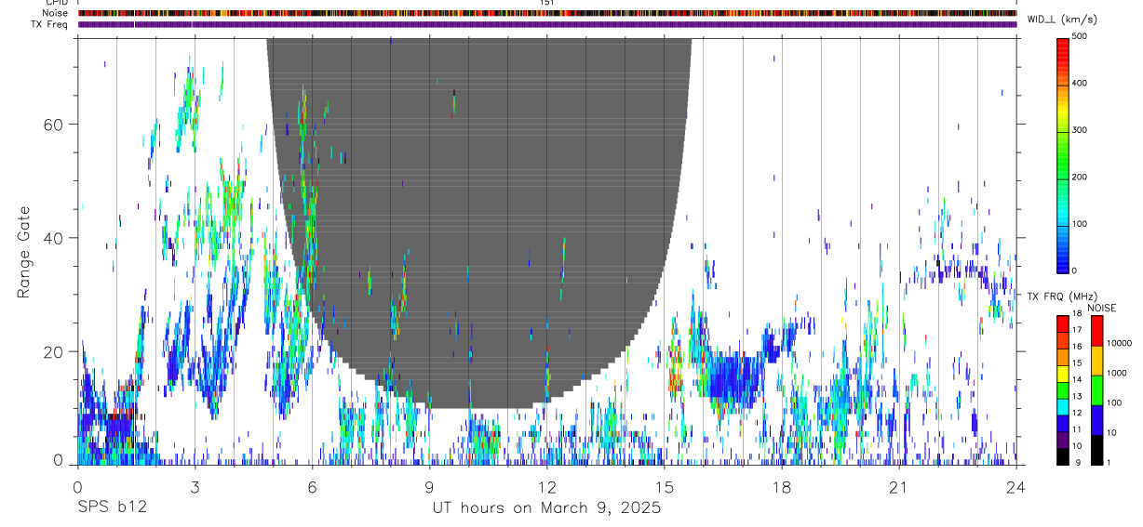
Task: Click the SPS b12 radar label
Action: 111,508
